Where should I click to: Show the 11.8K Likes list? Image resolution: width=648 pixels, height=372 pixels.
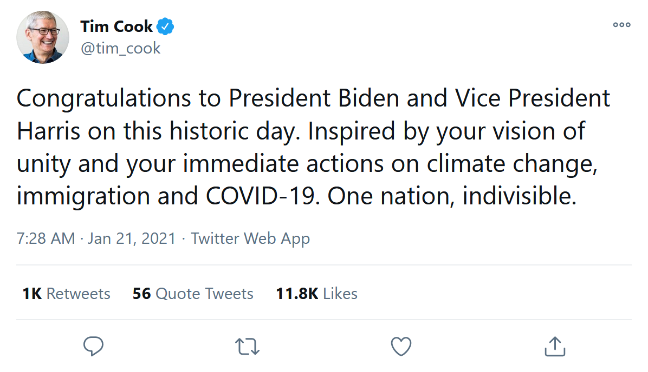click(316, 294)
